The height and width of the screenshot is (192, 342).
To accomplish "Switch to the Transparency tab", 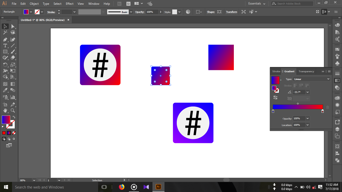I will tap(306, 71).
